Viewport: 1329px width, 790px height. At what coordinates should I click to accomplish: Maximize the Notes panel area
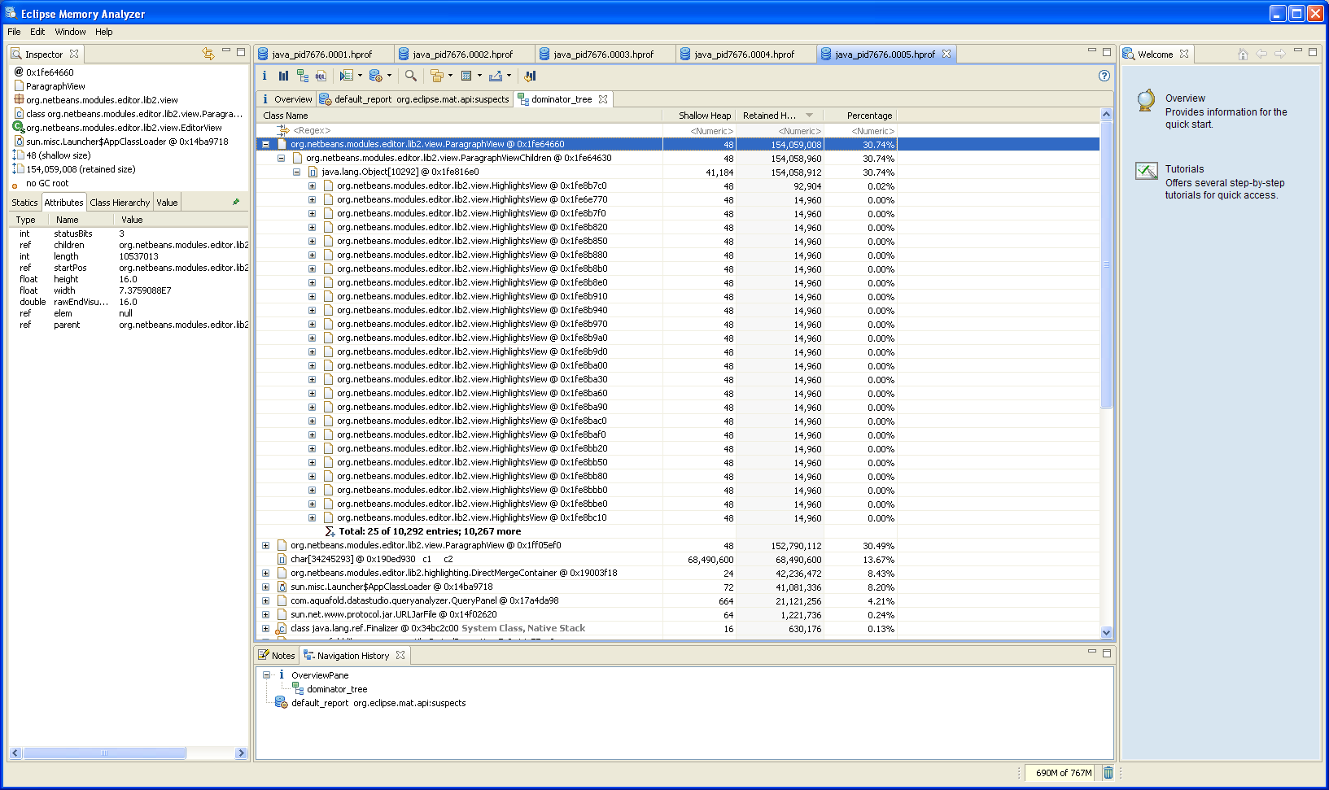[x=1107, y=653]
